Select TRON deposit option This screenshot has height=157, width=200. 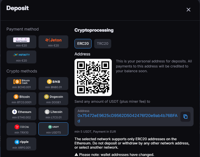(x=22, y=129)
